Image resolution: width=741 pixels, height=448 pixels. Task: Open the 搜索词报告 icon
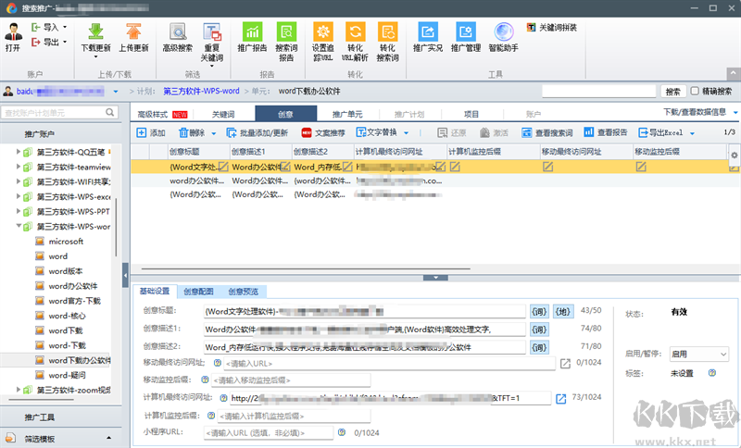point(286,31)
